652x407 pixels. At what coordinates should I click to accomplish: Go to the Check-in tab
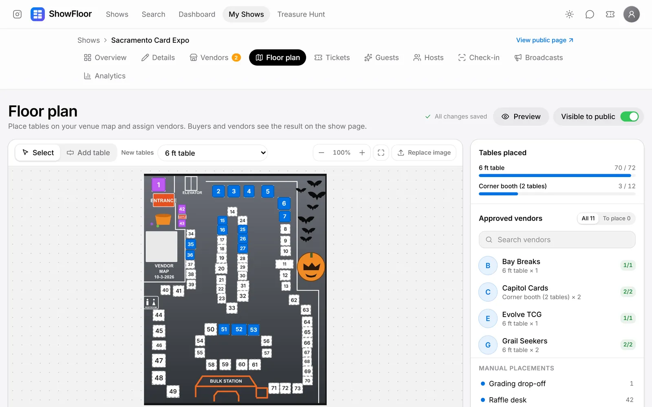479,58
